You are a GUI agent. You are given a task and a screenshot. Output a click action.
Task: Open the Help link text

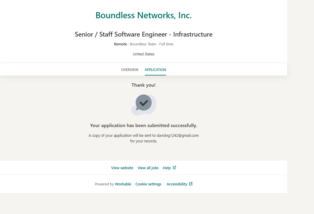167,168
